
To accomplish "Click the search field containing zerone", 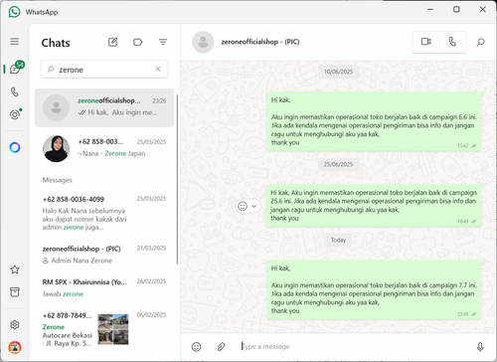I will click(x=104, y=70).
